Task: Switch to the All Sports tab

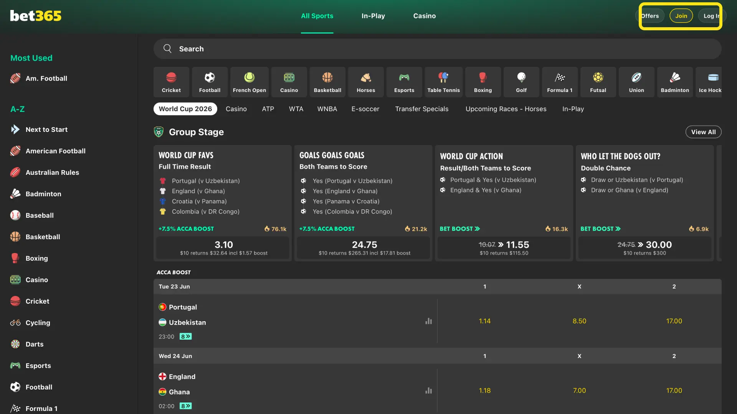Action: click(x=317, y=16)
